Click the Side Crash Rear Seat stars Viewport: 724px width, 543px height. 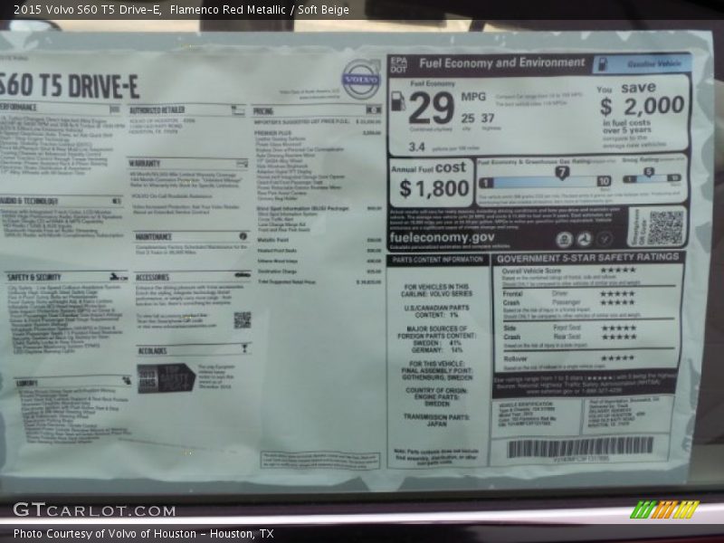(x=619, y=337)
